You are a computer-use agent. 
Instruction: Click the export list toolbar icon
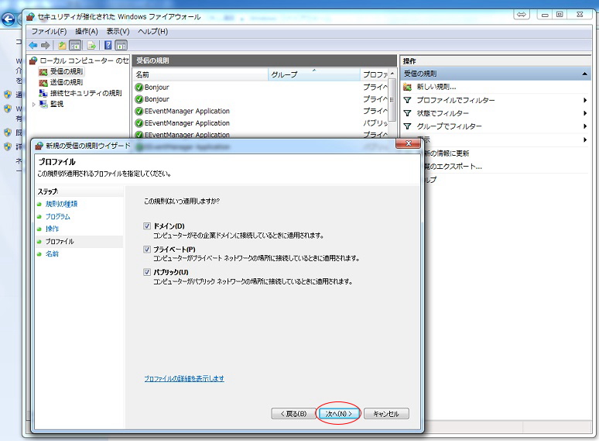pyautogui.click(x=91, y=46)
